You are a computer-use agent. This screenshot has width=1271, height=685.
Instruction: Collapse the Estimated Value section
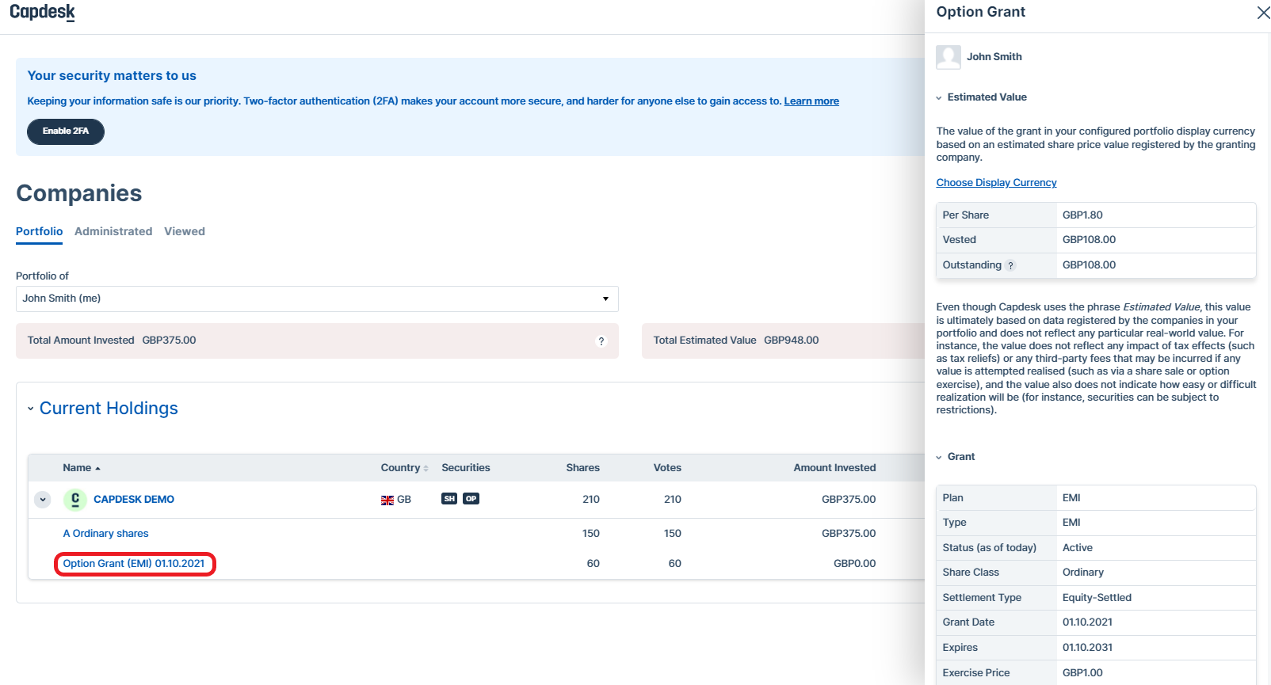pyautogui.click(x=939, y=97)
